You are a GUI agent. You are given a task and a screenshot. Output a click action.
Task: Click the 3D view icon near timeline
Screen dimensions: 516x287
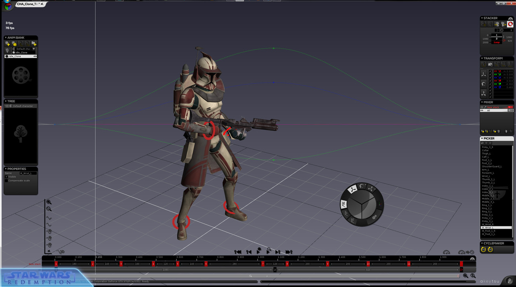pos(61,252)
